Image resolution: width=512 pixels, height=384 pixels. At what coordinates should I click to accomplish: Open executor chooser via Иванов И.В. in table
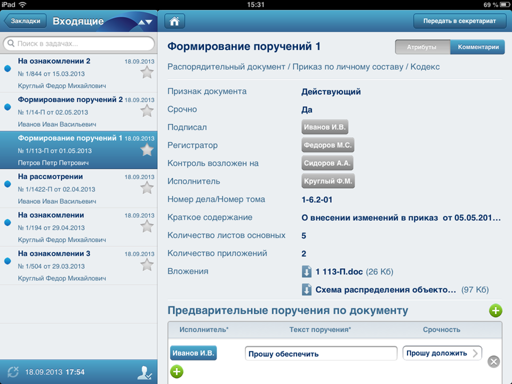pos(193,353)
